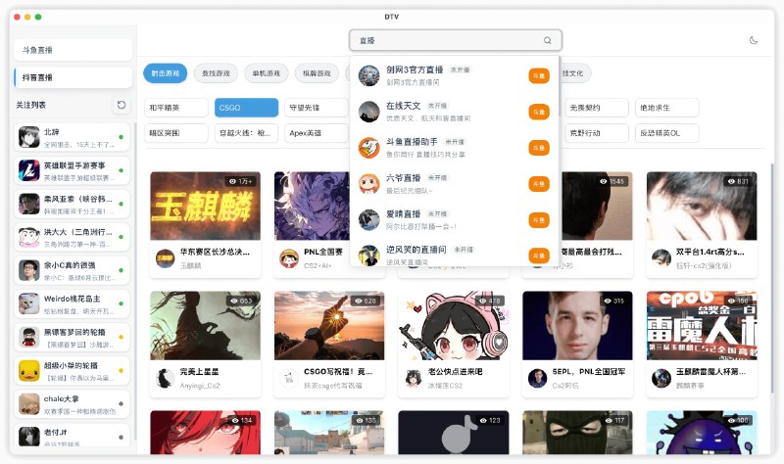Open the 5EPL, PNL全国冠军 stream thumbnail
The width and height of the screenshot is (784, 464).
[x=577, y=326]
